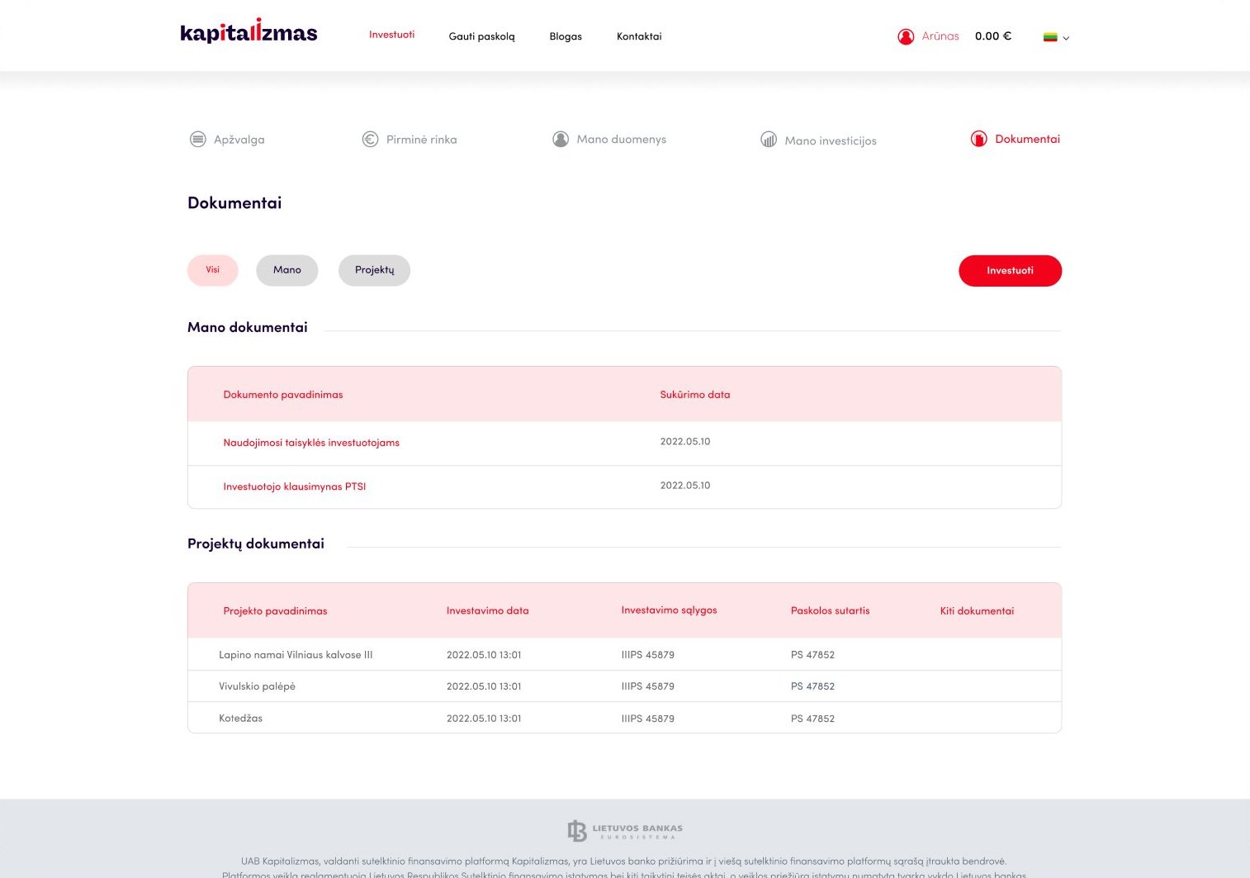1250x878 pixels.
Task: Click the Apžvalga overview icon
Action: coord(198,140)
